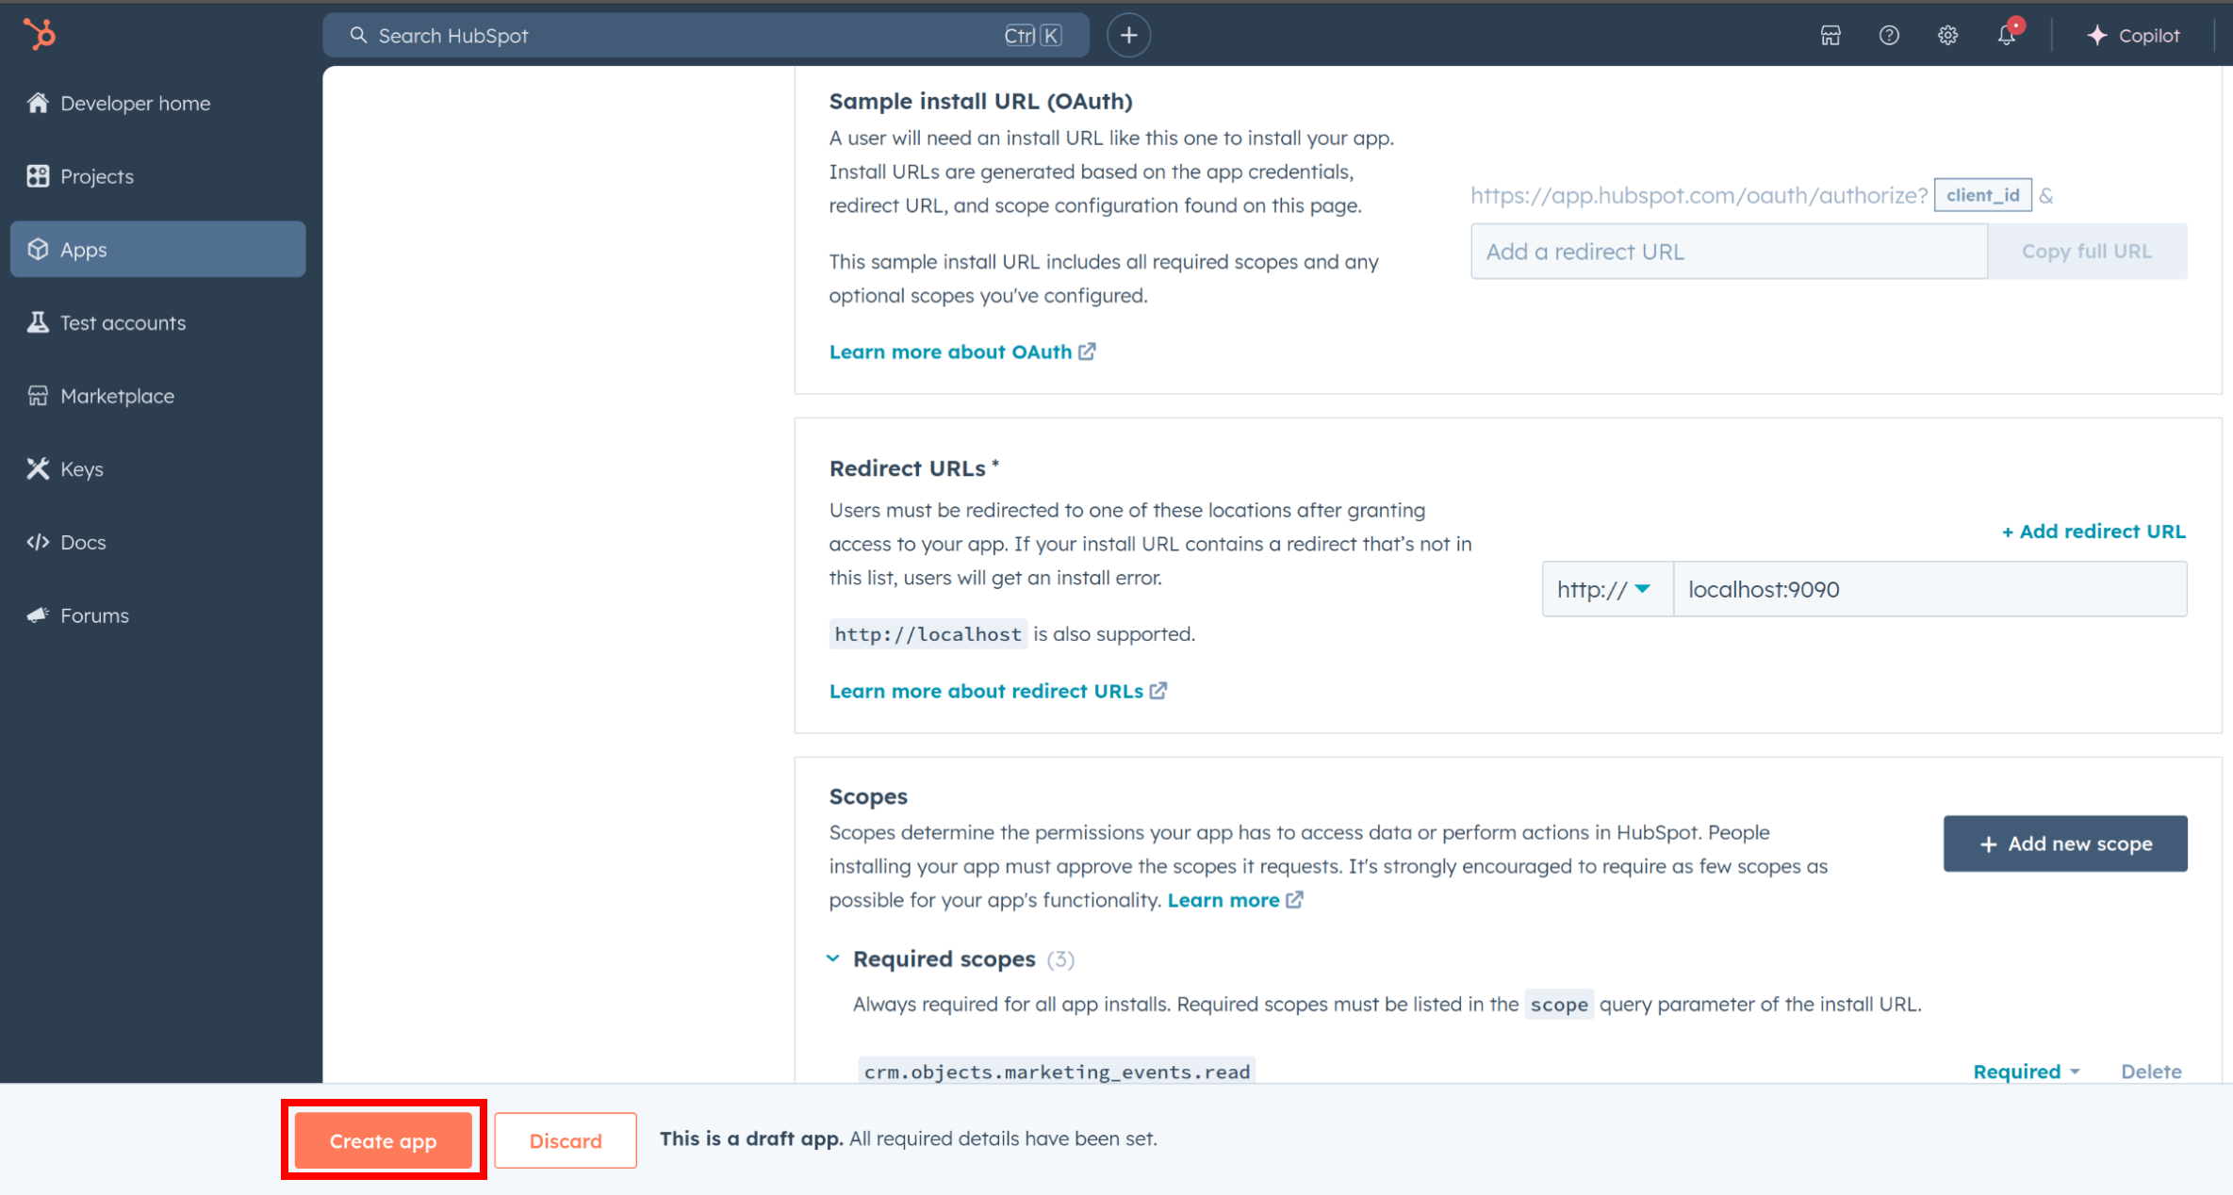The height and width of the screenshot is (1195, 2233).
Task: Click the Delete scope link for marketing events
Action: click(x=2150, y=1071)
